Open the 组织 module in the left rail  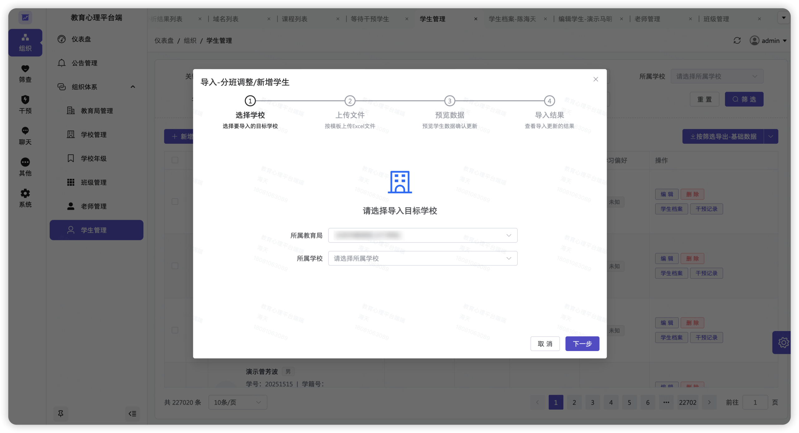click(x=25, y=43)
